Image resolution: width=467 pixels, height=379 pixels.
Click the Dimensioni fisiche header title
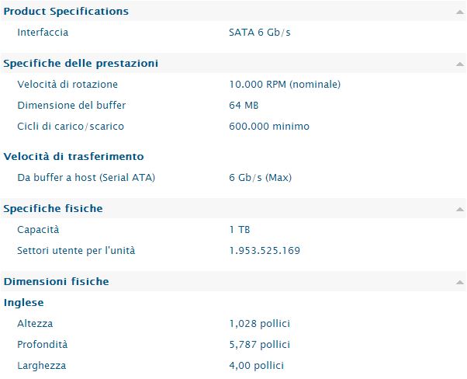(57, 281)
